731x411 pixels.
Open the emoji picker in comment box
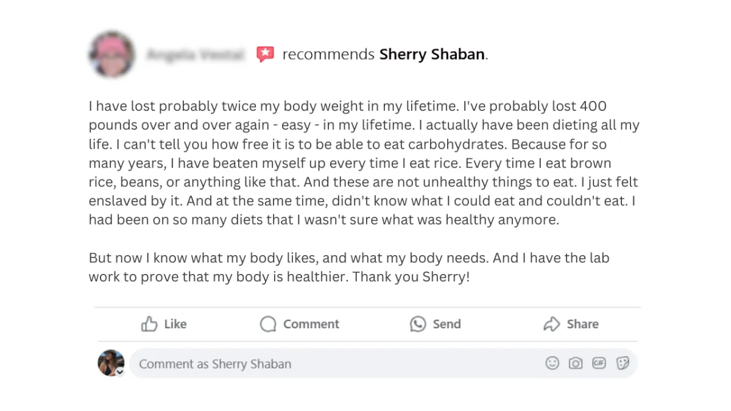552,364
